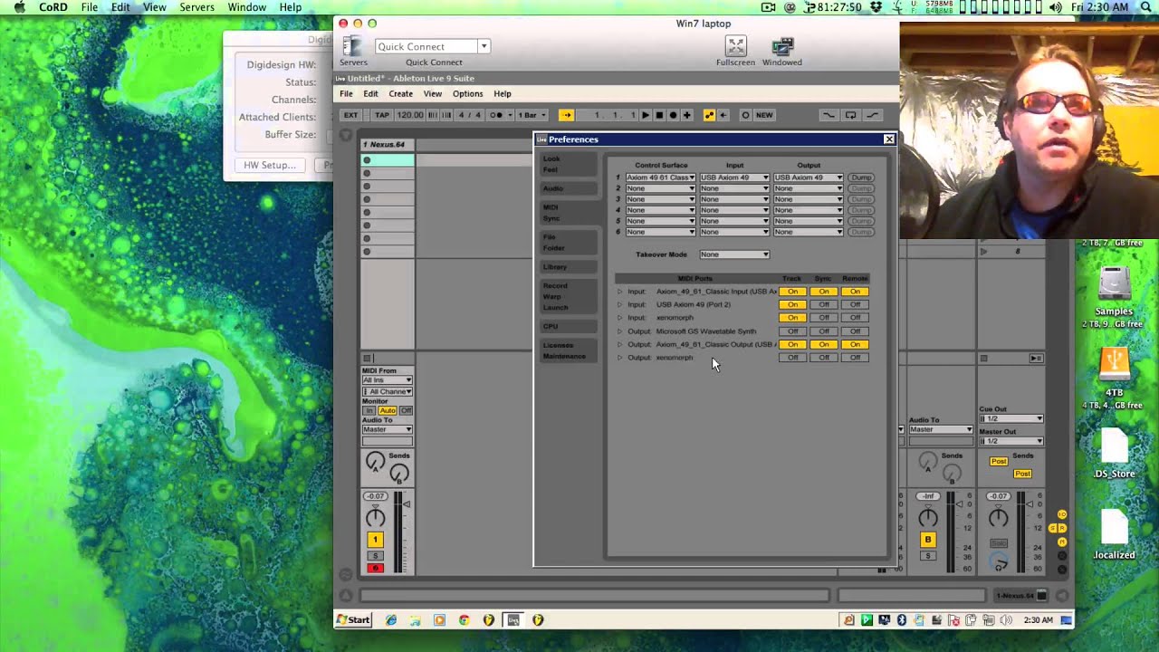The image size is (1159, 652).
Task: Toggle the yellow Follow arrow button
Action: coord(566,115)
